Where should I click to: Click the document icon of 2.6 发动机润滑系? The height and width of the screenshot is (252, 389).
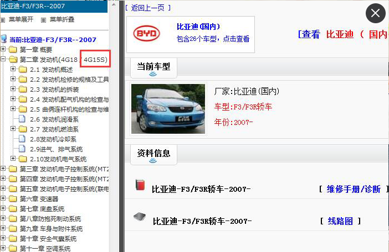[22, 119]
